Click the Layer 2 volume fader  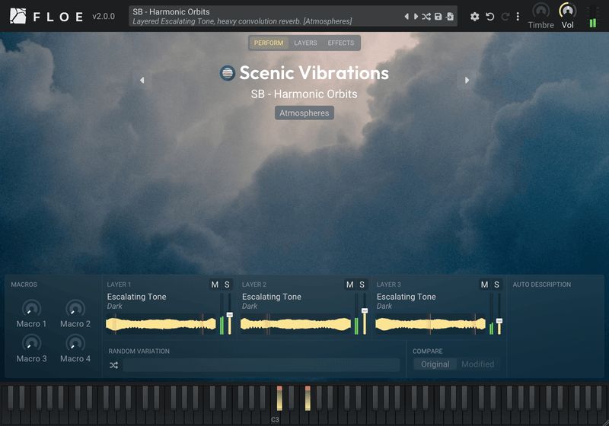coord(365,311)
